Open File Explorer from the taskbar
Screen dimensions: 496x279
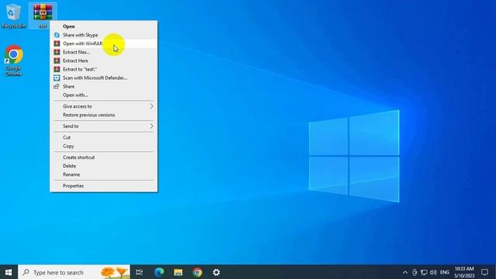pyautogui.click(x=178, y=272)
